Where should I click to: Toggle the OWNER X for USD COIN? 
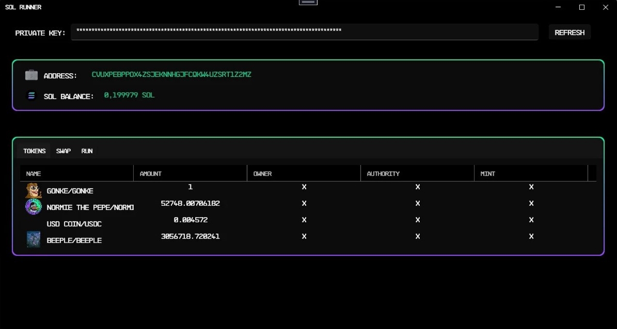click(304, 220)
